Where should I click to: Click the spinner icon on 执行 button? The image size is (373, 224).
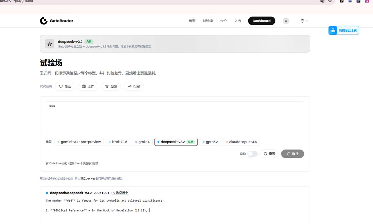coord(289,154)
